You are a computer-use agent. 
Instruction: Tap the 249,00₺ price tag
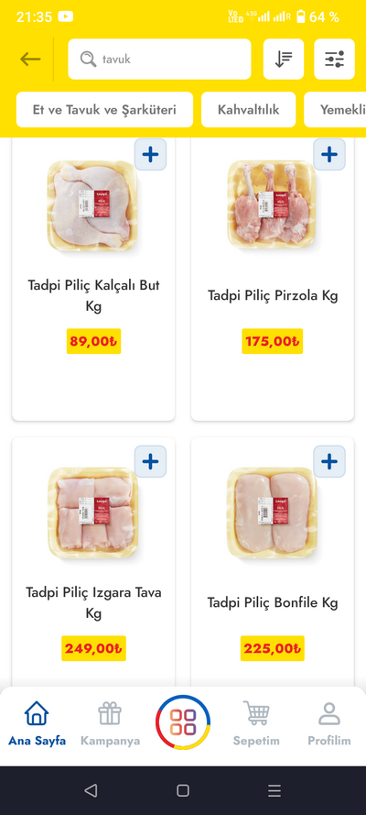click(x=93, y=648)
